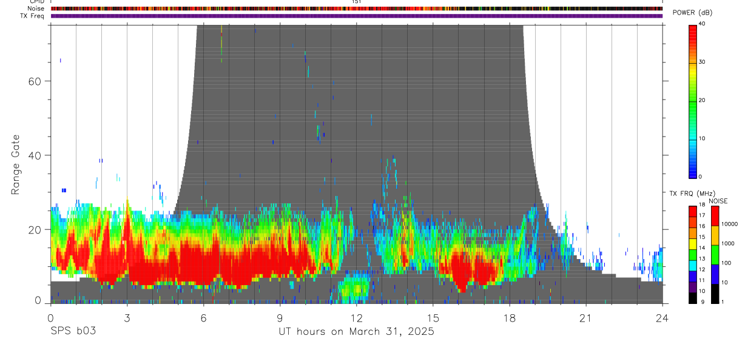
Task: Click the NOISE legend title
Action: [x=718, y=201]
